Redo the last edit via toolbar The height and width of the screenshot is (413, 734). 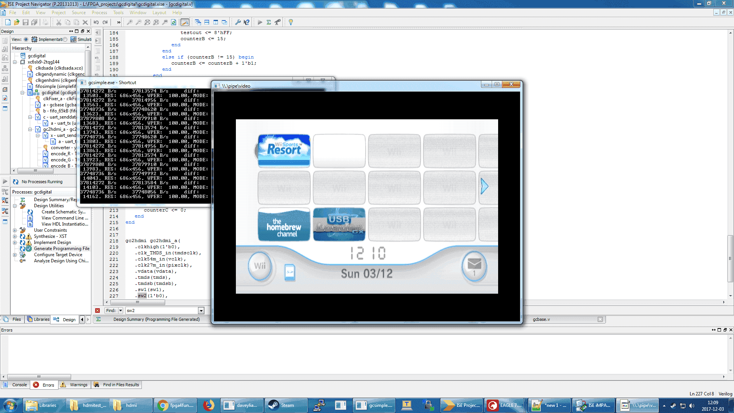(105, 22)
